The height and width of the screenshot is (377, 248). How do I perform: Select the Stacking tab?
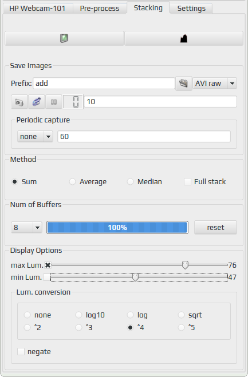[148, 7]
